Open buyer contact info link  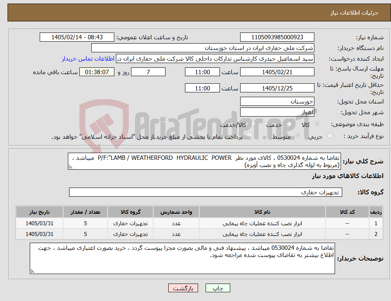pyautogui.click(x=88, y=59)
